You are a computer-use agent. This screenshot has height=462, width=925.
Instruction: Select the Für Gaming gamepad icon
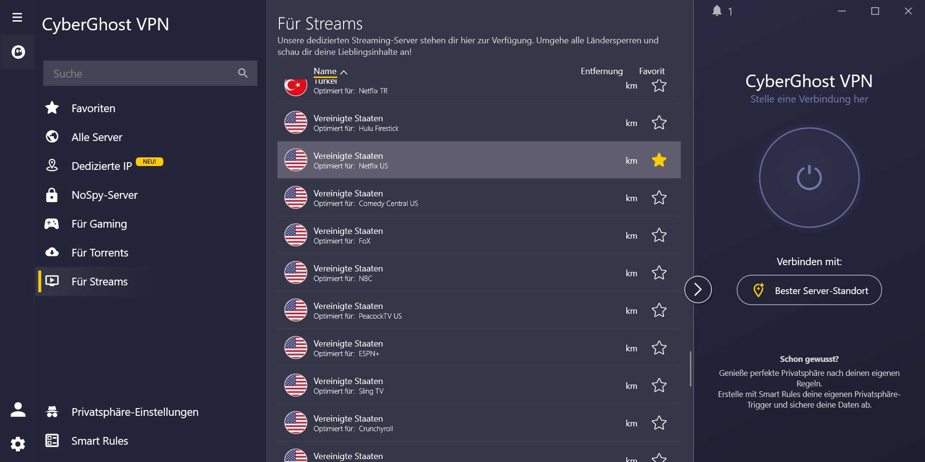pos(52,223)
